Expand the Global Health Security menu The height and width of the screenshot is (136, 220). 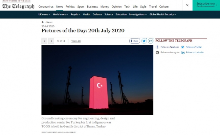click(x=162, y=15)
